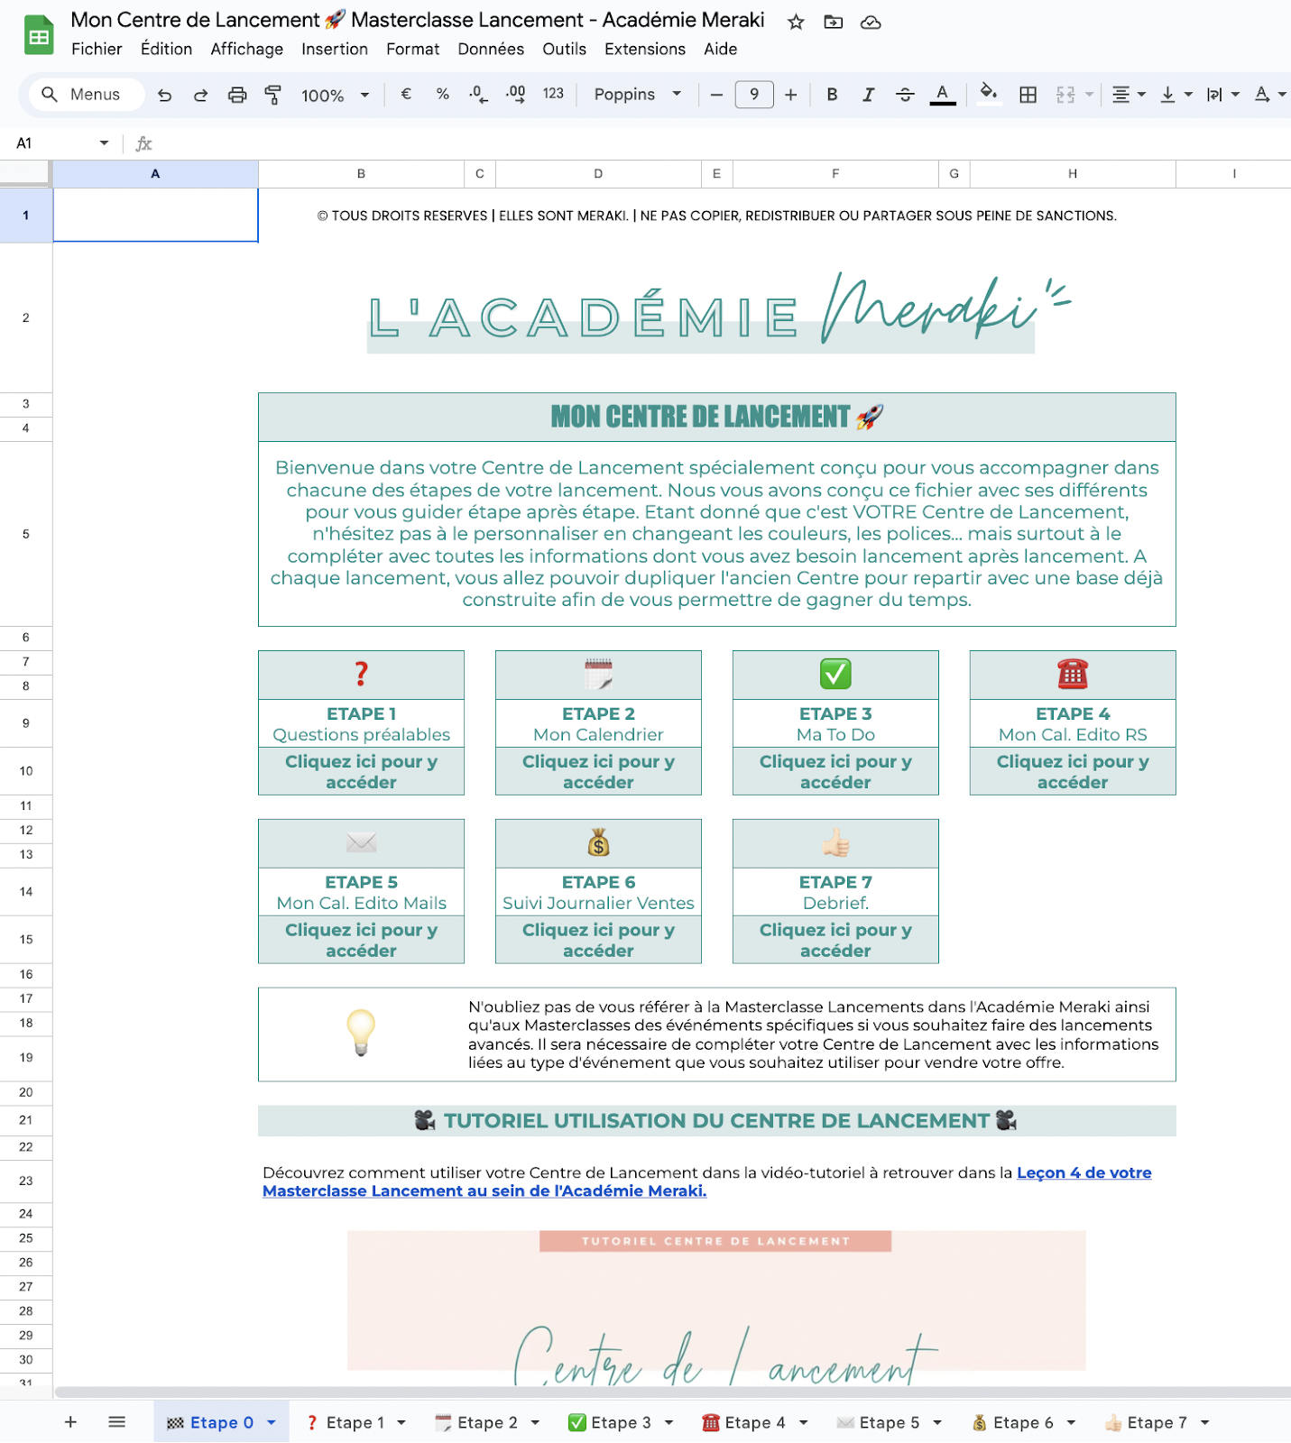
Task: Click Etape 4 Mon Cal. Edito RS link
Action: coord(1073,771)
